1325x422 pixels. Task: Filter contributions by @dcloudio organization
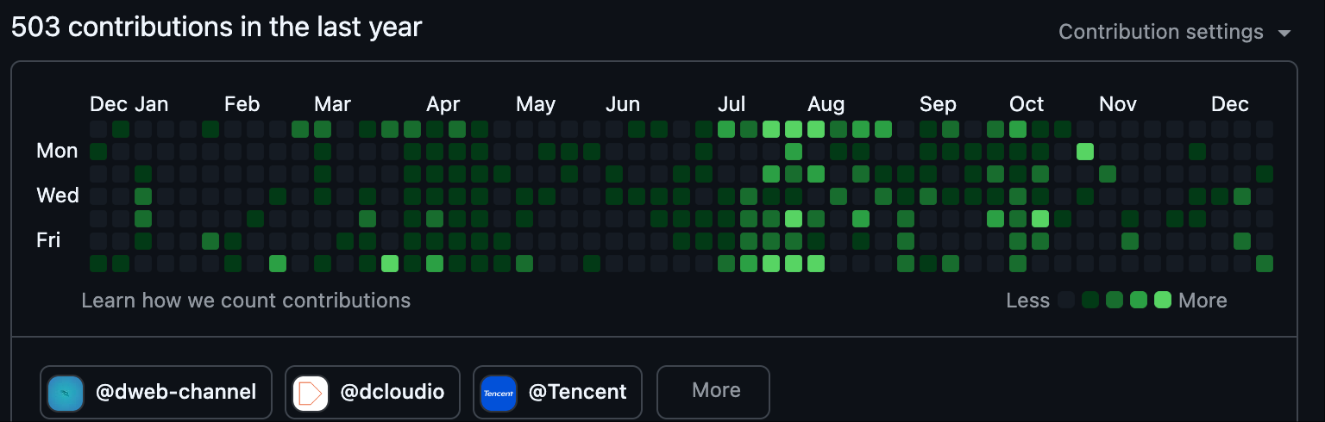pos(373,393)
